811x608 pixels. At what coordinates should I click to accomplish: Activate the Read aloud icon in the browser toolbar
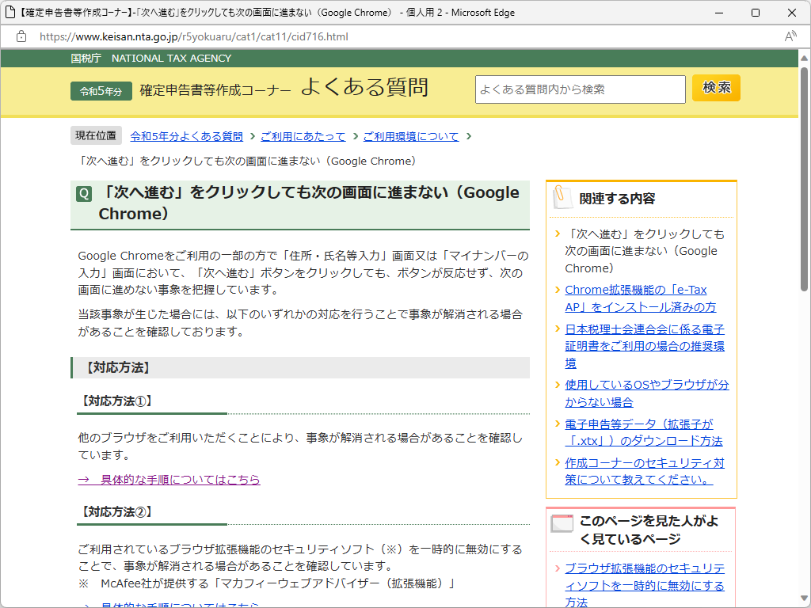pyautogui.click(x=790, y=36)
